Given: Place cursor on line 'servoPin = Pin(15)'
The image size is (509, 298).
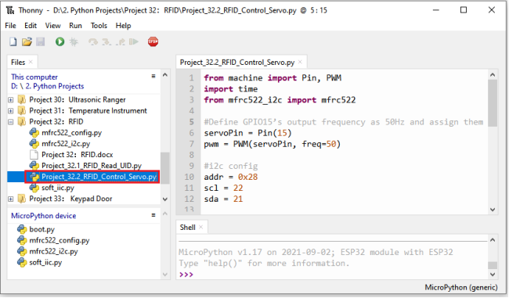Looking at the screenshot, I should click(247, 133).
